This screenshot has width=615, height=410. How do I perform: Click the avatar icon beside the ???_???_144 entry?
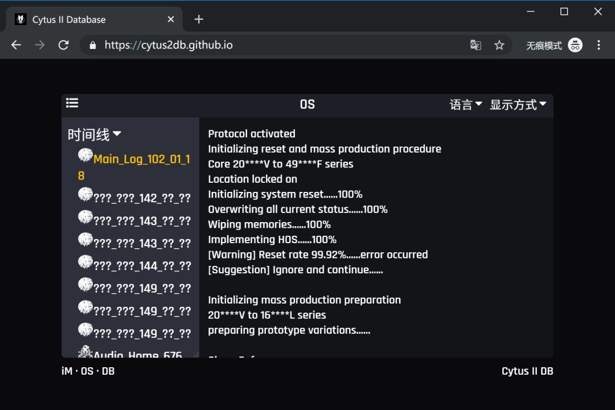(85, 262)
